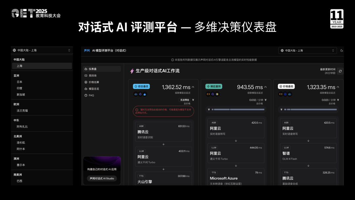Open the FAQ sidebar item

[x=102, y=95]
